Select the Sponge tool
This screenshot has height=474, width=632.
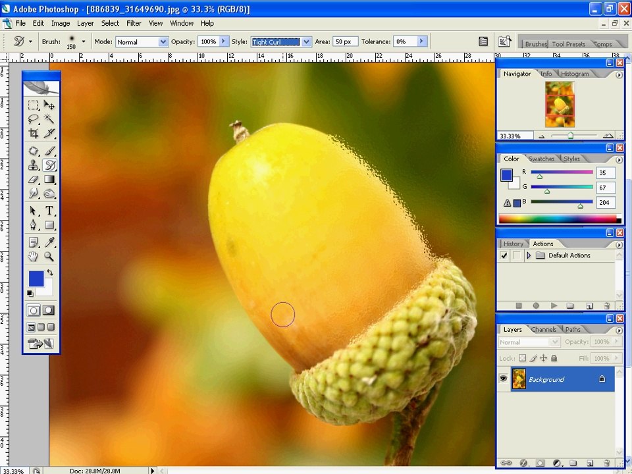49,194
